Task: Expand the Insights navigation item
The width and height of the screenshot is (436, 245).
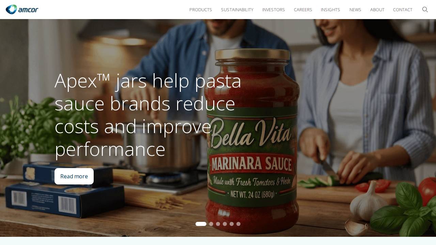Action: (x=330, y=10)
